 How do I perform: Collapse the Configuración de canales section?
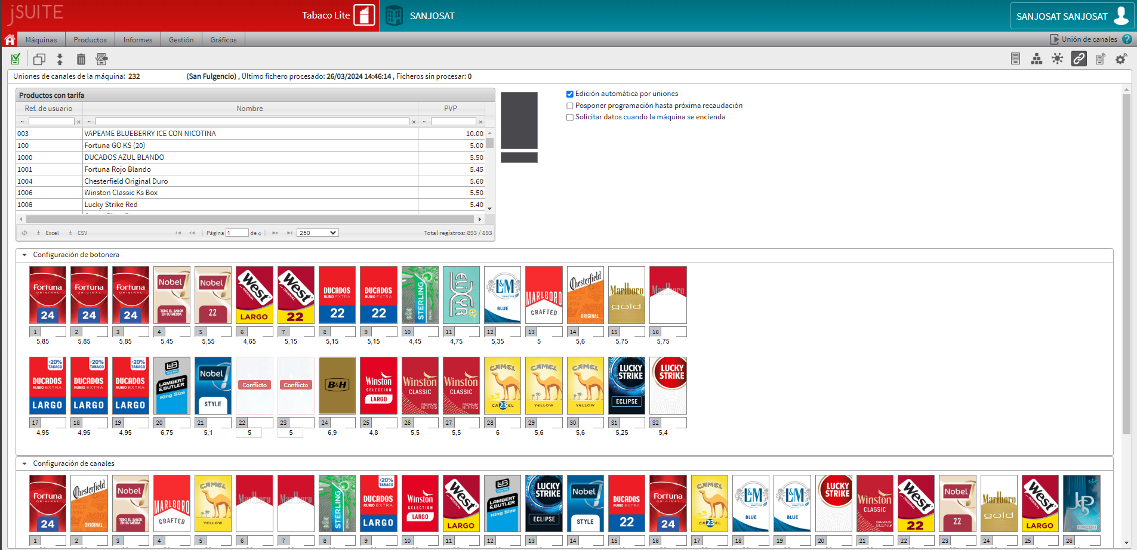pos(24,464)
